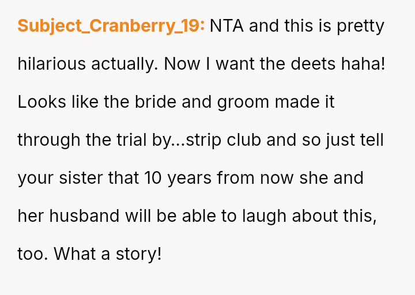Click the word "haha!" in the comment

tap(363, 64)
